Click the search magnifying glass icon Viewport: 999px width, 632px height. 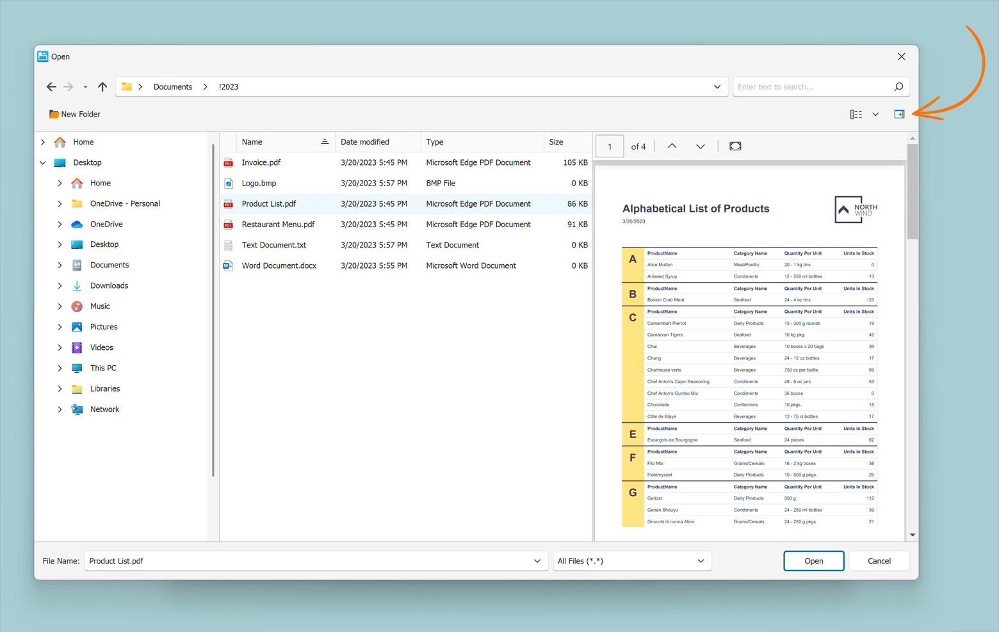(898, 86)
